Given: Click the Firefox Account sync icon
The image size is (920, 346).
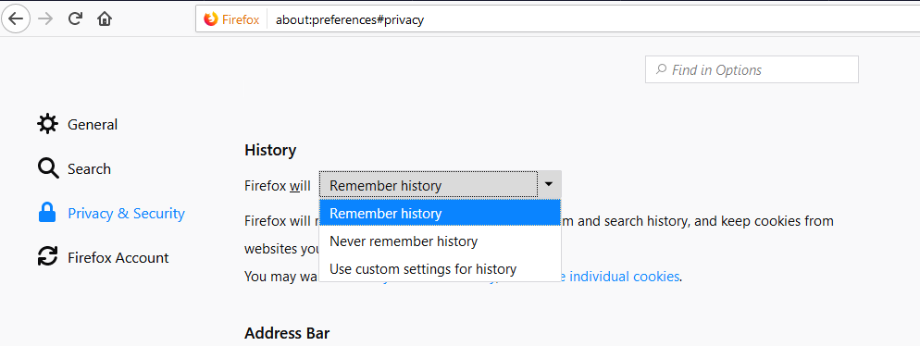Looking at the screenshot, I should [x=47, y=257].
